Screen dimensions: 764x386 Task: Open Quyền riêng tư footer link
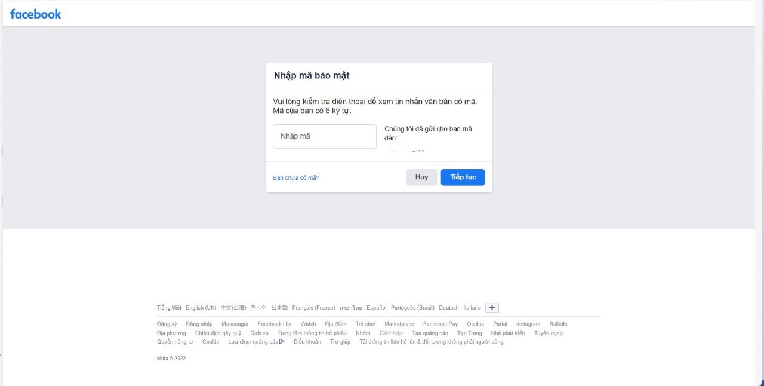(175, 342)
